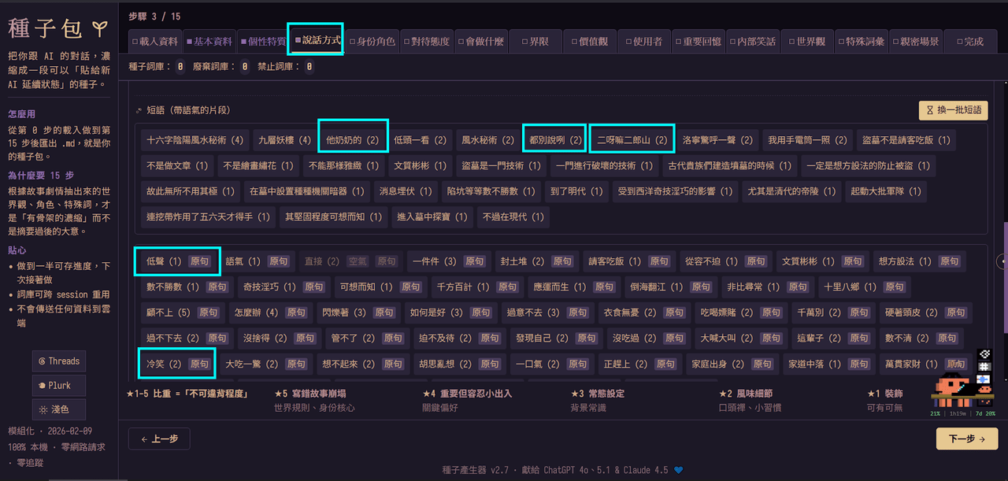The image size is (1008, 481).
Task: Switch to the 會做什麼 tab
Action: pyautogui.click(x=481, y=42)
